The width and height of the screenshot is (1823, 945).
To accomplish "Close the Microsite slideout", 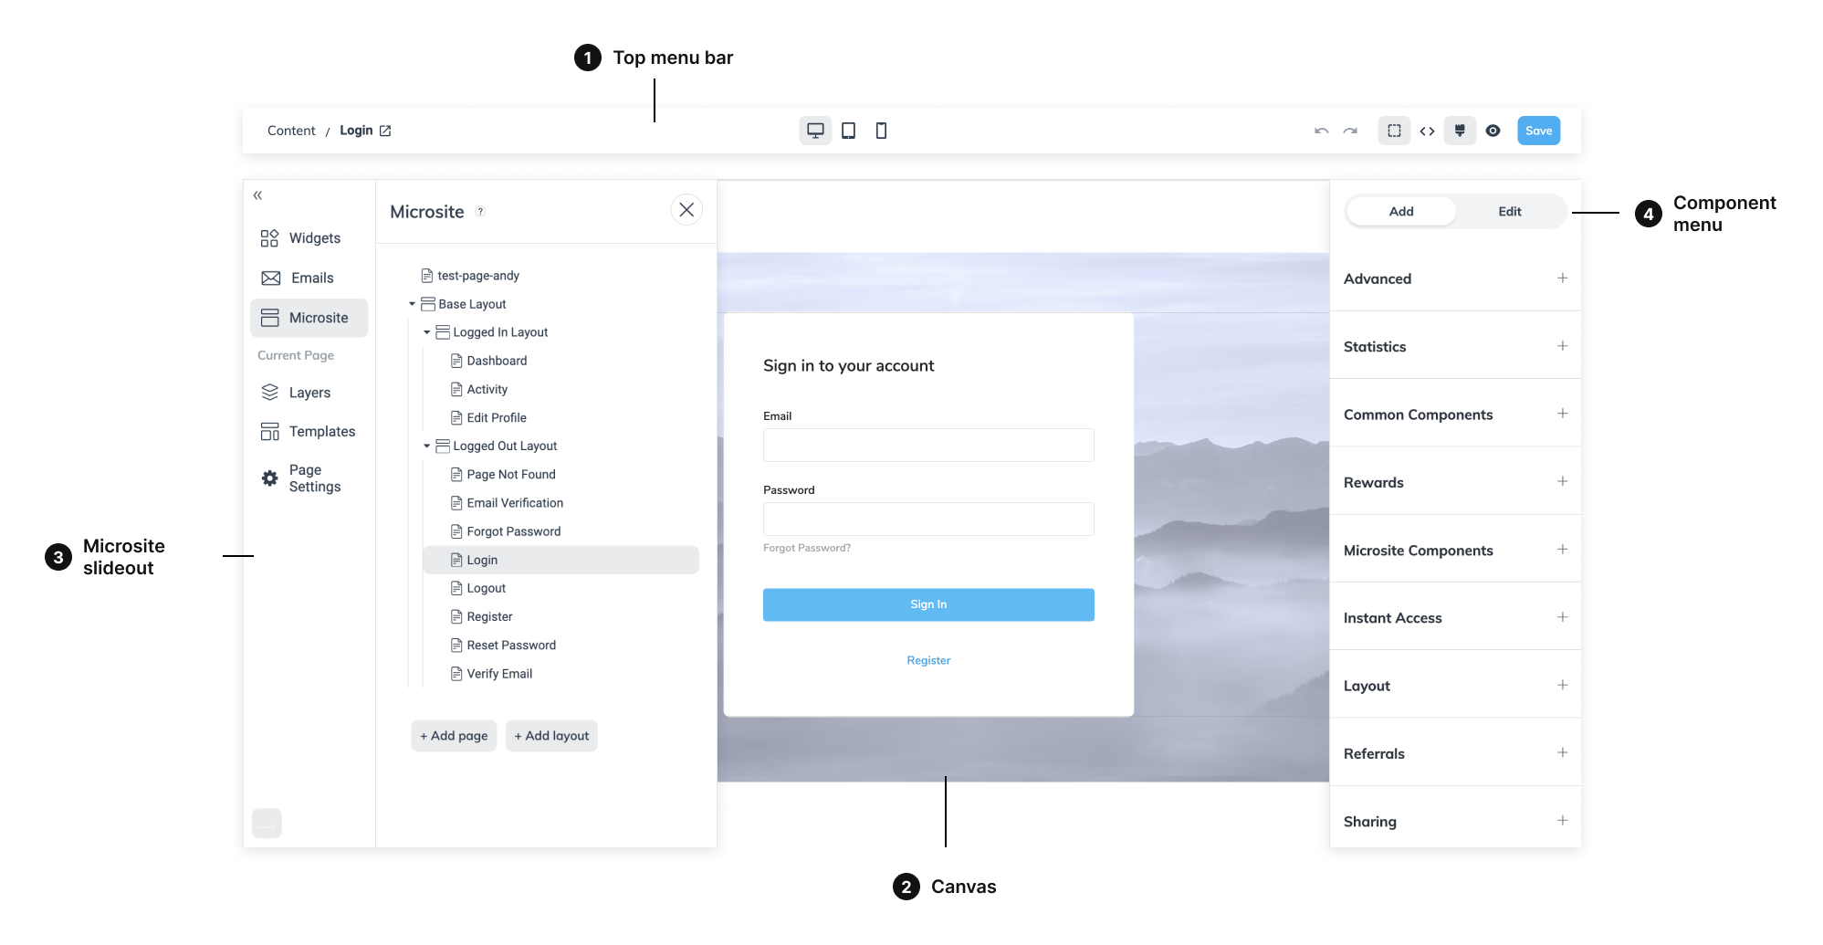I will (x=686, y=210).
